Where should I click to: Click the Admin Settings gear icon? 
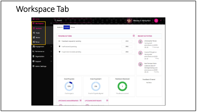(x=33, y=66)
